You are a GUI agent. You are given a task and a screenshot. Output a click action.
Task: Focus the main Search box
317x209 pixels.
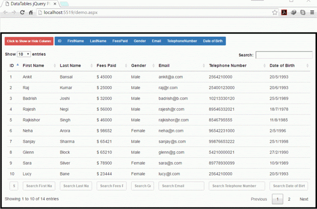point(284,55)
